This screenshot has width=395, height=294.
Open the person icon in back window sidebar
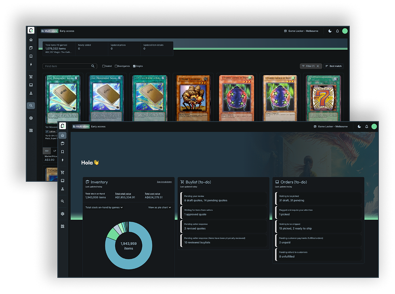31,93
